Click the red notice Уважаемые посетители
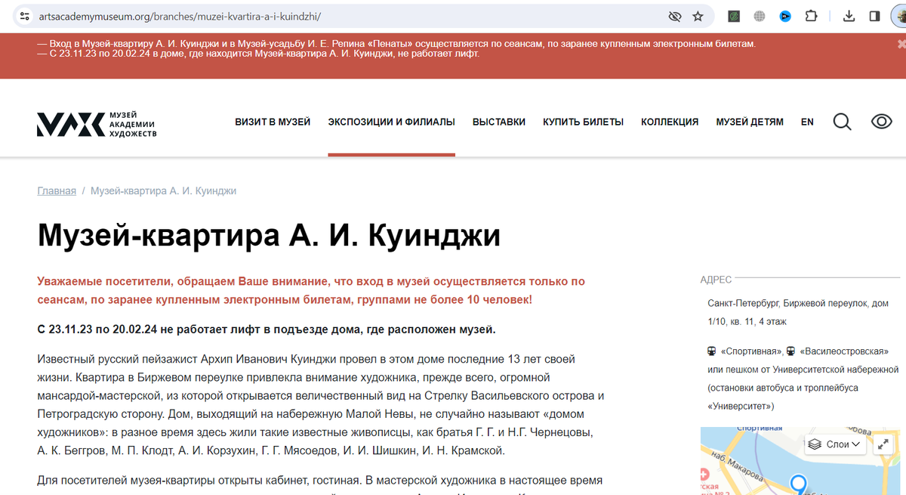This screenshot has width=906, height=495. click(311, 291)
